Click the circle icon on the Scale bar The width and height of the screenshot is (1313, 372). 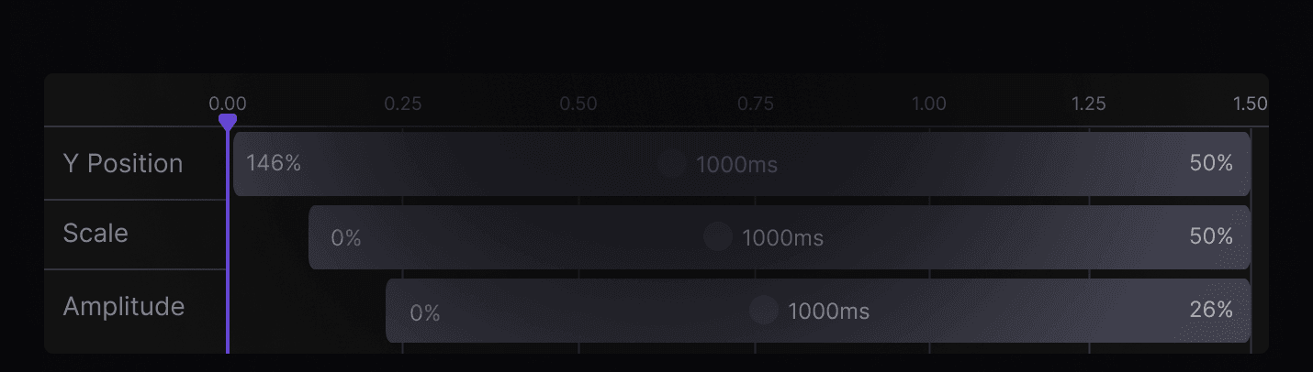tap(718, 237)
